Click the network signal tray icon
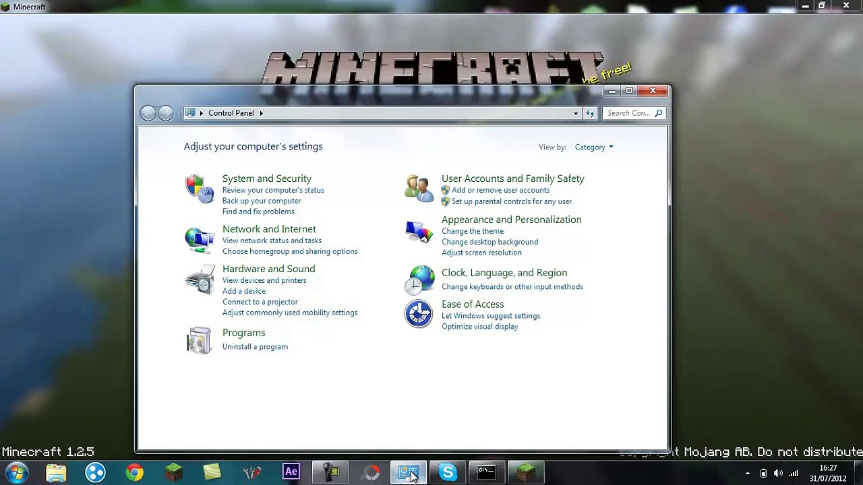863x485 pixels. click(x=794, y=473)
